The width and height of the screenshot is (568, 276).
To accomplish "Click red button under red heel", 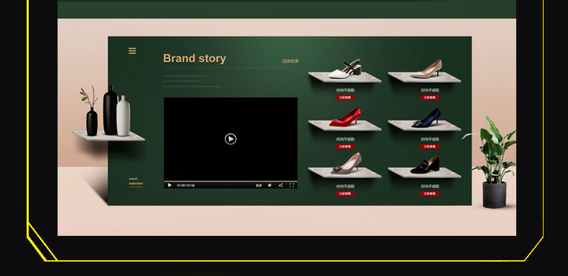I will (x=345, y=146).
